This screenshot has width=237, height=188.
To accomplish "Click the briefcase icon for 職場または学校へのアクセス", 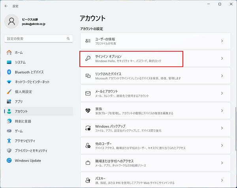I will pos(88,163).
